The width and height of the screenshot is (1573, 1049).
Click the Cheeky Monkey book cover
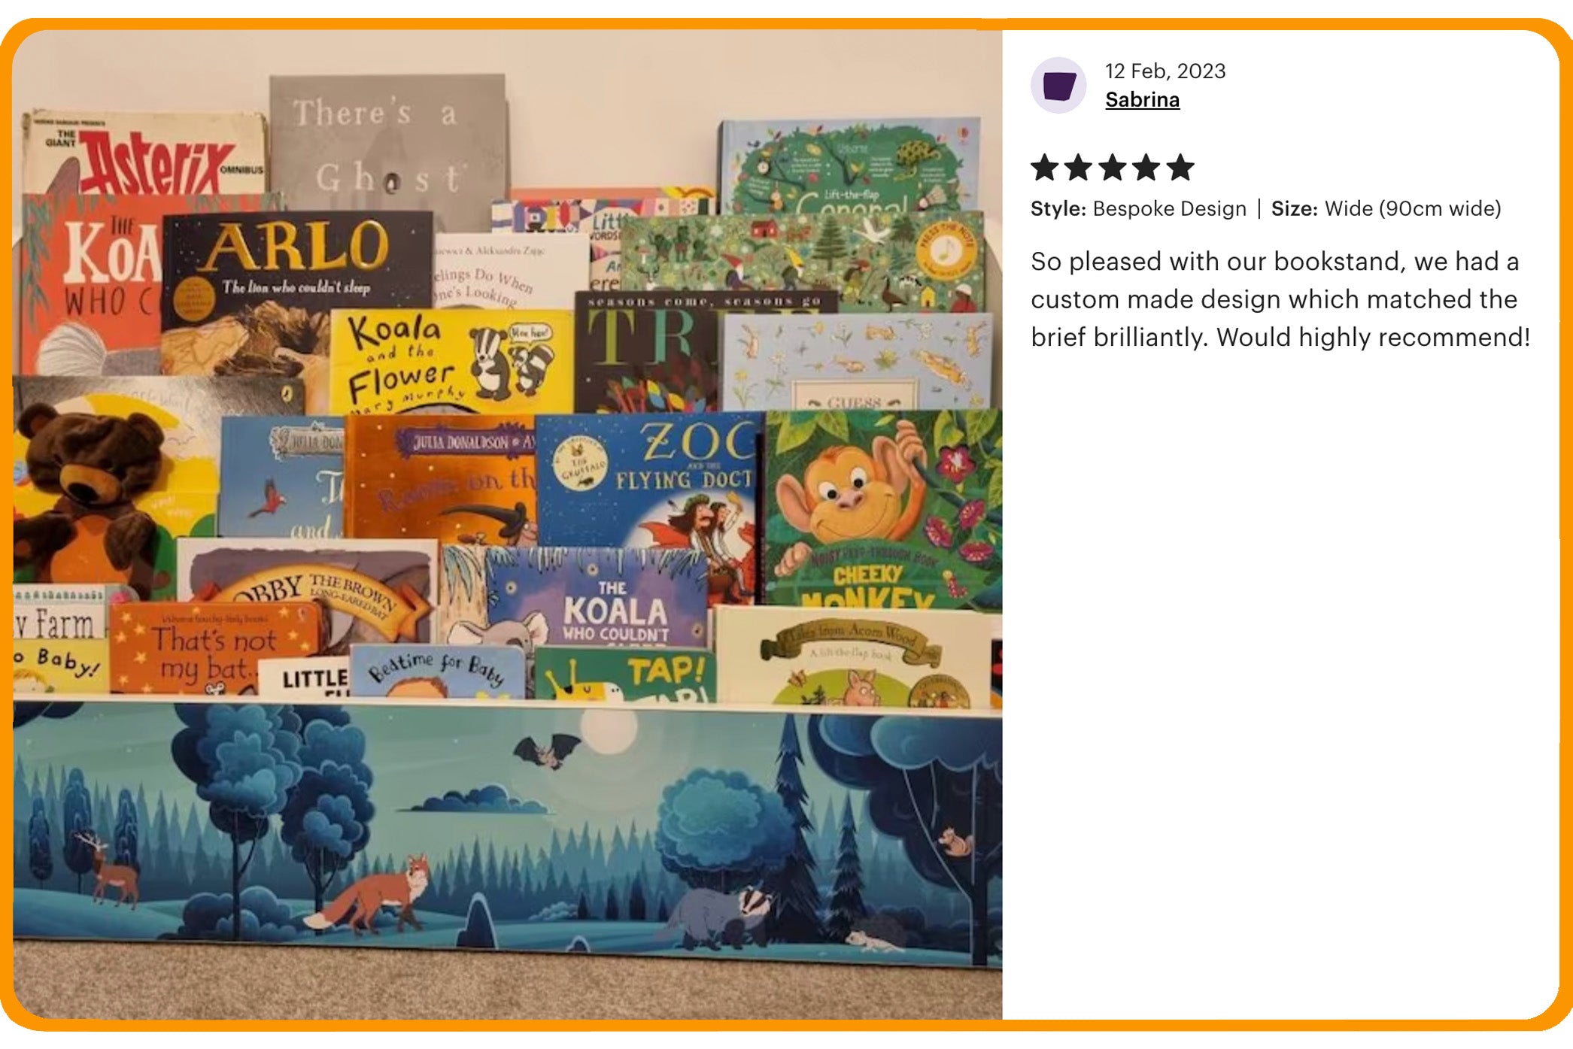tap(883, 509)
